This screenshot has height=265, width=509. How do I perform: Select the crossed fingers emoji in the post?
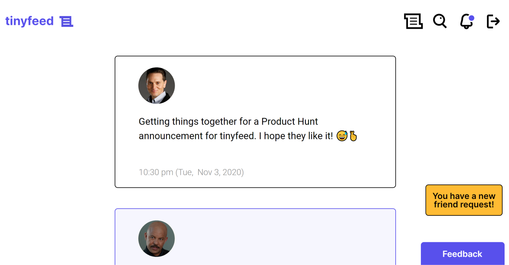353,136
